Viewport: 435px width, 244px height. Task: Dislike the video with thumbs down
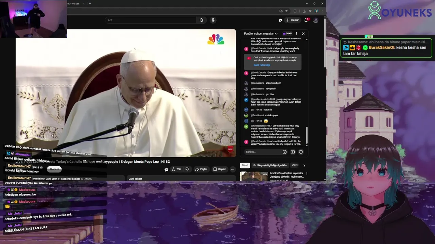tap(187, 169)
